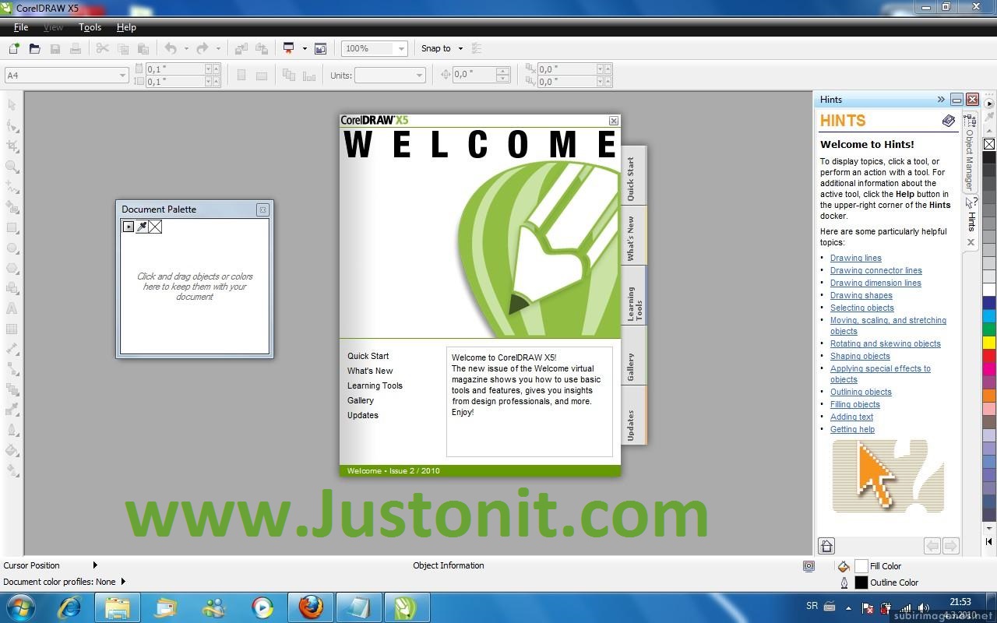Pick the yellow swatch in the color palette
997x623 pixels.
pyautogui.click(x=989, y=343)
